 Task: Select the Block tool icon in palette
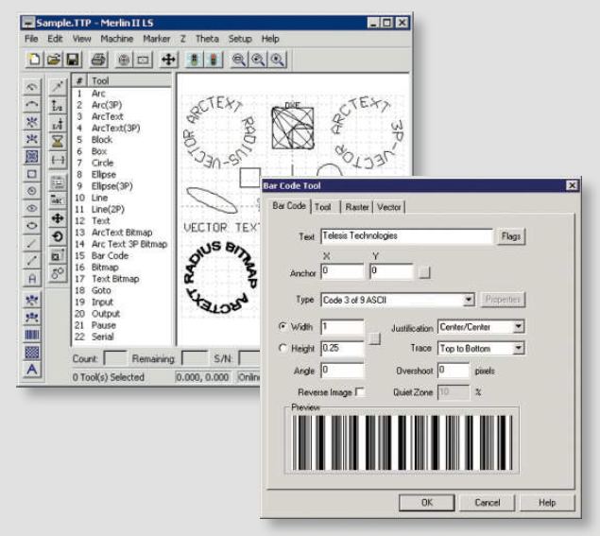[x=32, y=156]
